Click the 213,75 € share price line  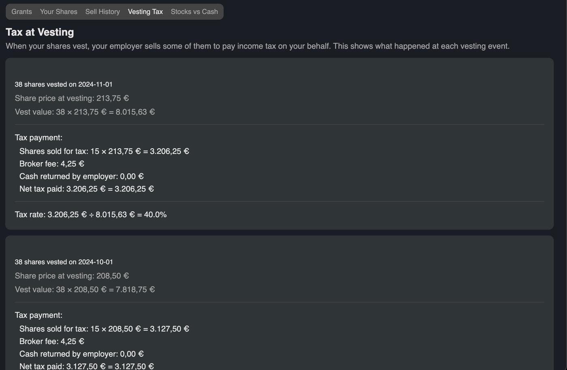click(x=72, y=98)
